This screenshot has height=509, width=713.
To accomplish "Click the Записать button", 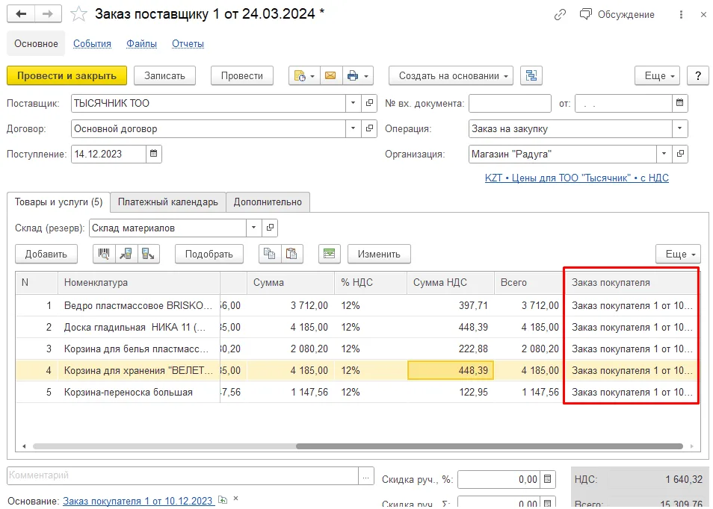I will click(164, 76).
